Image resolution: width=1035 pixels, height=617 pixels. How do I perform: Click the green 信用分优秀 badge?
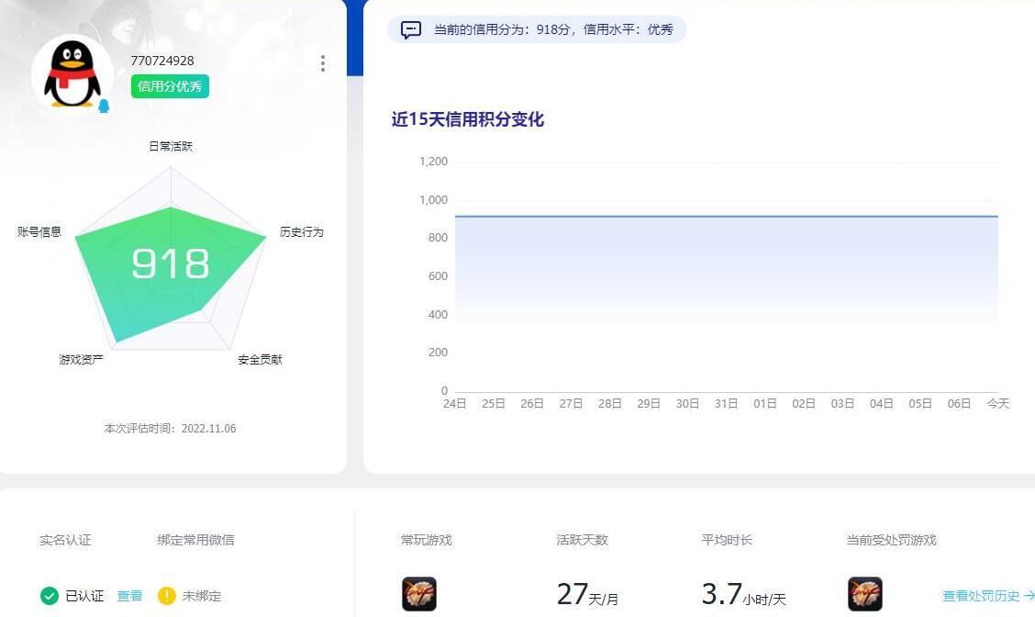pyautogui.click(x=170, y=86)
